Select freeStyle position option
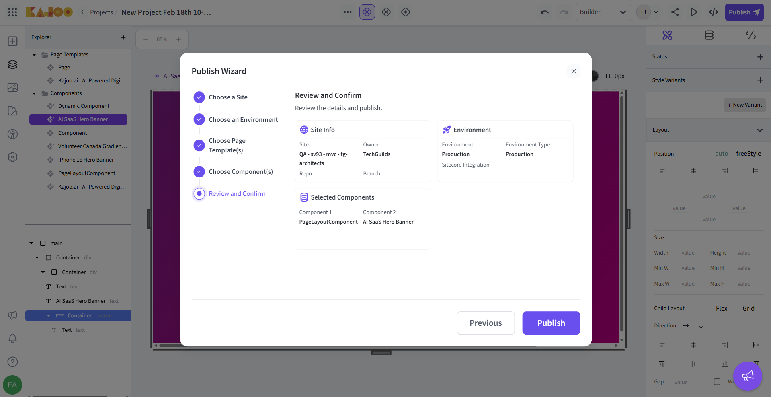 [748, 154]
